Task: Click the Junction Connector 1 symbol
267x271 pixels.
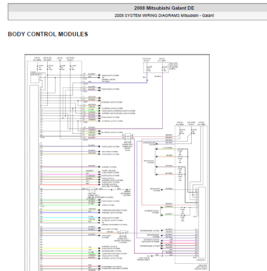Action: tap(128, 136)
